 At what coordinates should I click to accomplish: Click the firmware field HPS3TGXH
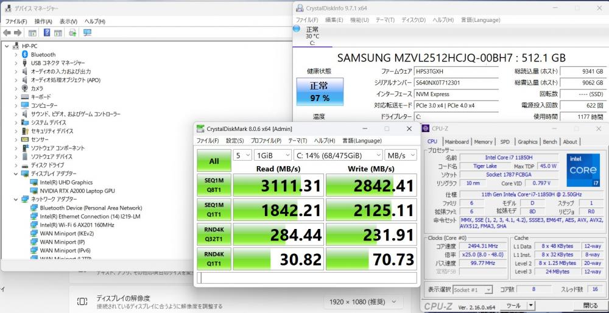click(456, 71)
